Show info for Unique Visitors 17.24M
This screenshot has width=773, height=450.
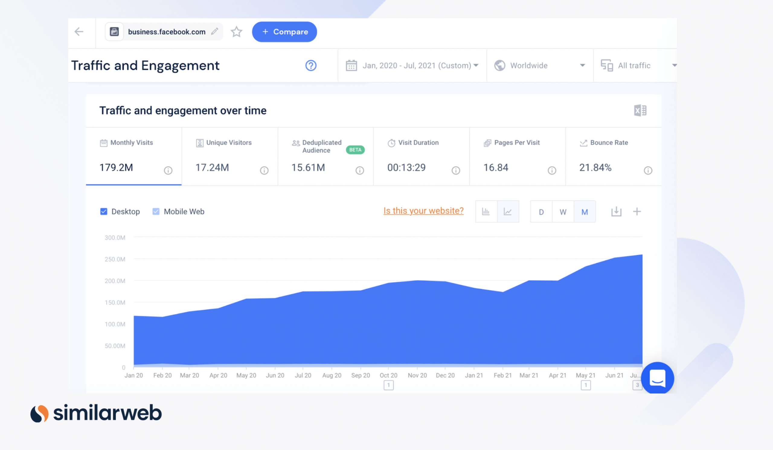pyautogui.click(x=264, y=170)
